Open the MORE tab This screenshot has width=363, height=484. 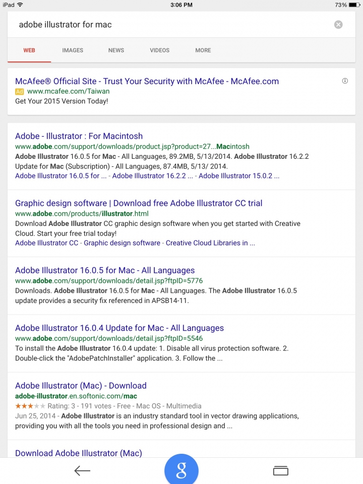pyautogui.click(x=203, y=50)
